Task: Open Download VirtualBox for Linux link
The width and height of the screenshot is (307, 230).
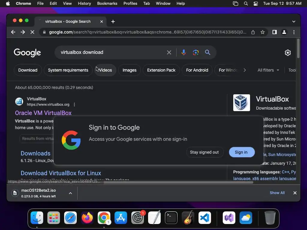Action: [x=61, y=173]
